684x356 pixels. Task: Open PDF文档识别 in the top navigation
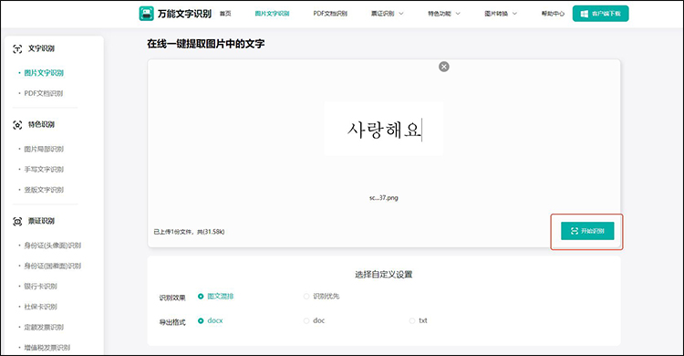click(x=330, y=14)
